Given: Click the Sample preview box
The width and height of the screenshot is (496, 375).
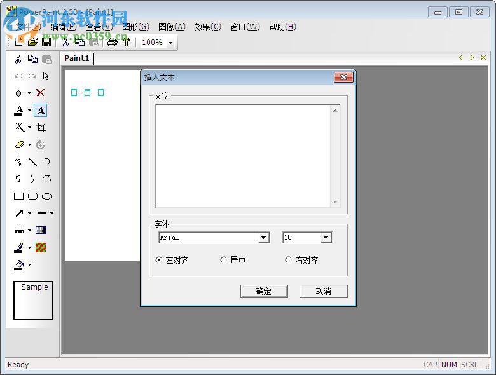Looking at the screenshot, I should 33,301.
